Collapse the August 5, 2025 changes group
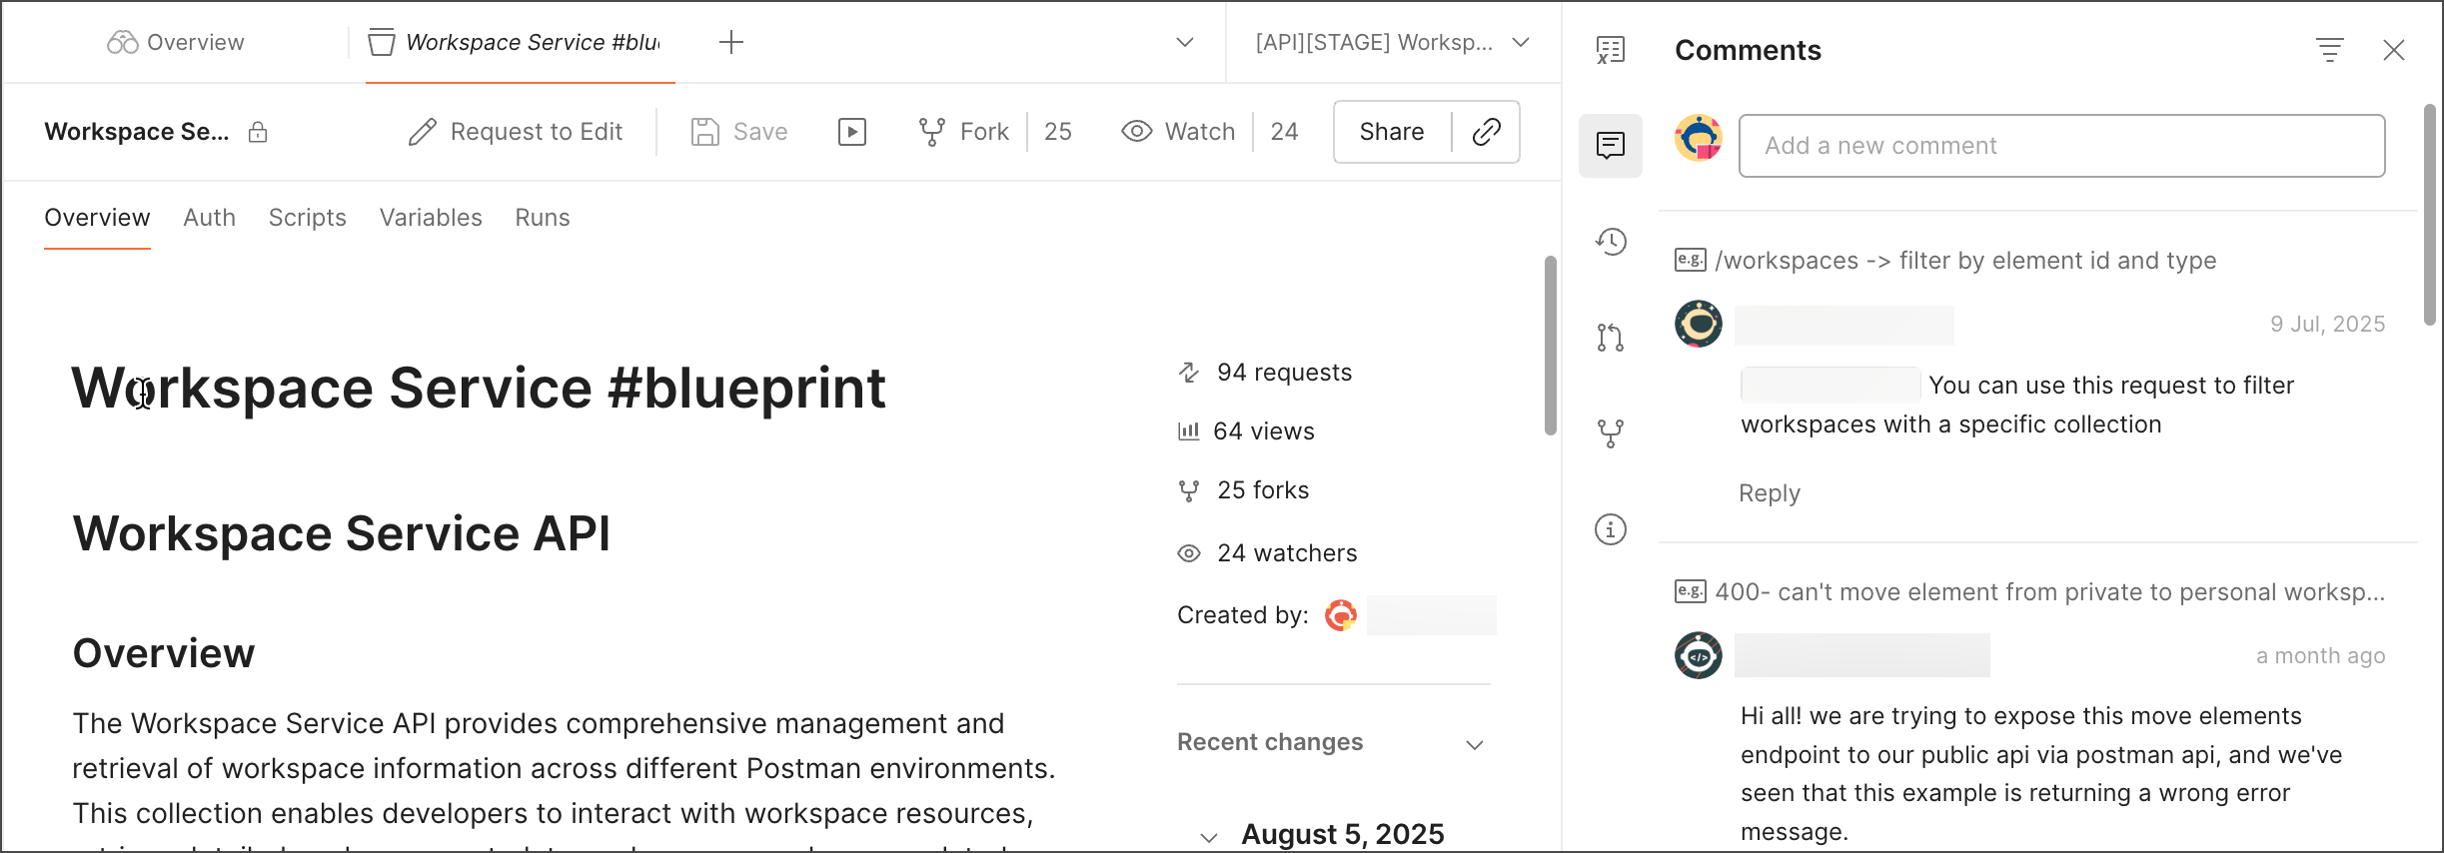This screenshot has height=853, width=2444. (1209, 837)
